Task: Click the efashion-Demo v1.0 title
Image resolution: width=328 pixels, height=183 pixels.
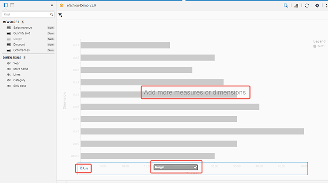Action: 81,5
